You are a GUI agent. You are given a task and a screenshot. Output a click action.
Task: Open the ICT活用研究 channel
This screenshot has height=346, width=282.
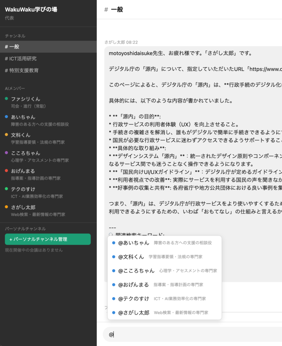pos(48,59)
